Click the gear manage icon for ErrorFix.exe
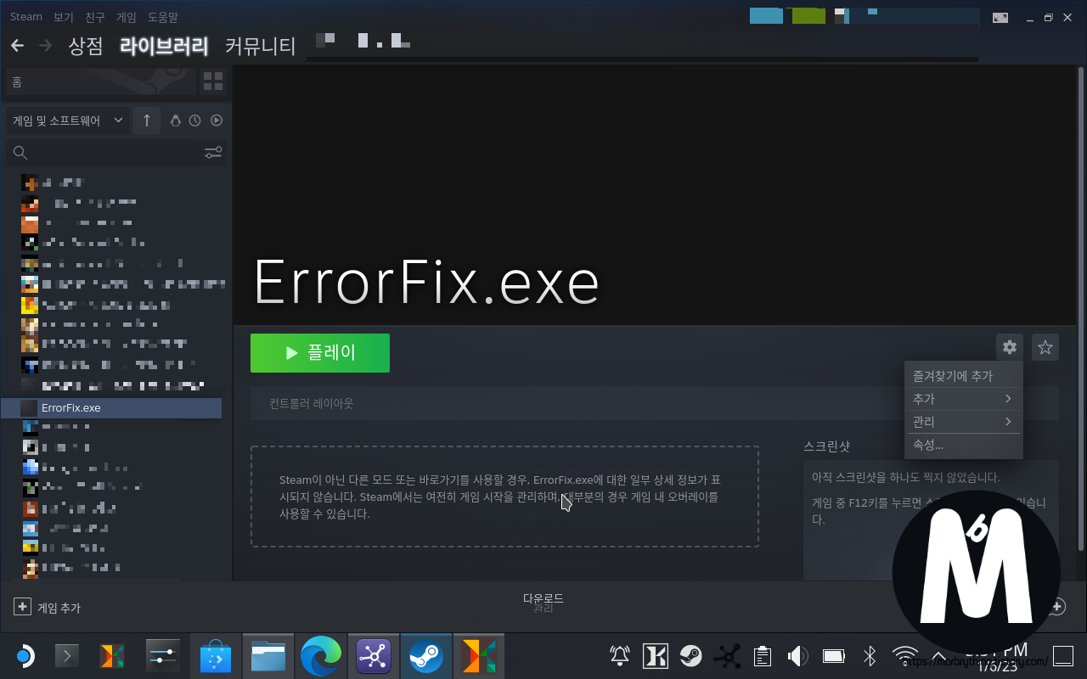This screenshot has height=679, width=1087. pyautogui.click(x=1009, y=347)
